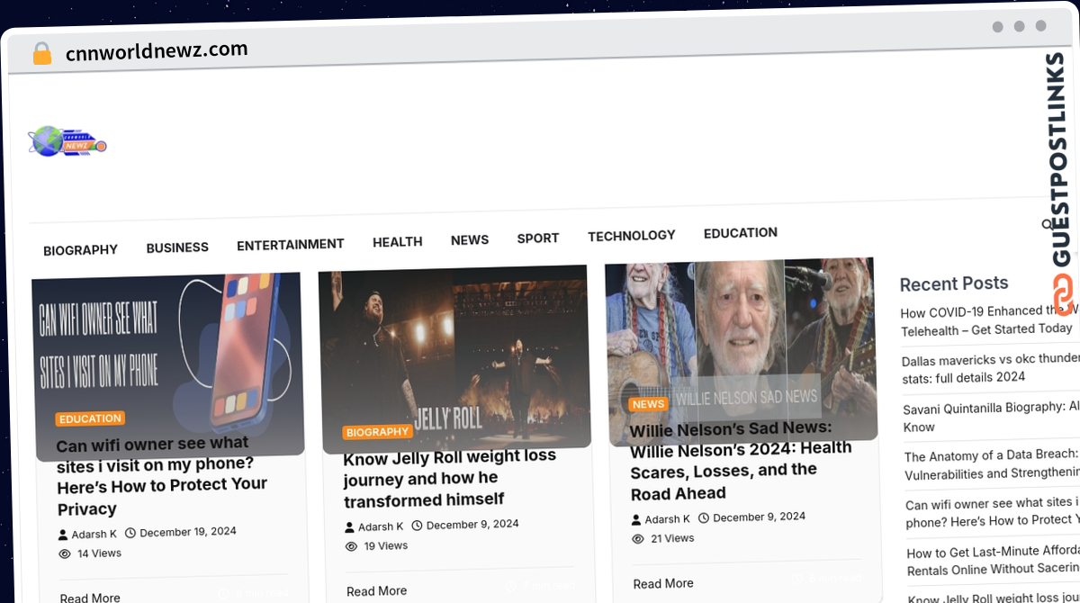The height and width of the screenshot is (603, 1080).
Task: Open 'Willie Nelson's Sad News' article title
Action: coord(741,460)
